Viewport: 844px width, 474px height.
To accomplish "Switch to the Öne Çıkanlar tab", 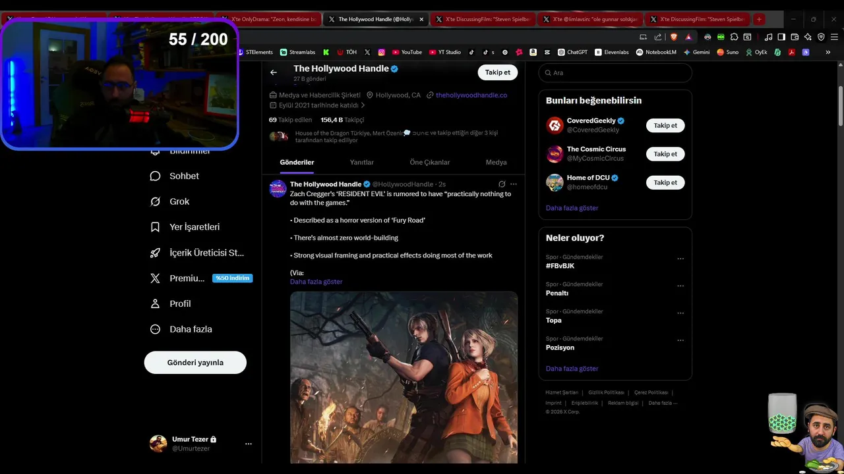I will (430, 162).
